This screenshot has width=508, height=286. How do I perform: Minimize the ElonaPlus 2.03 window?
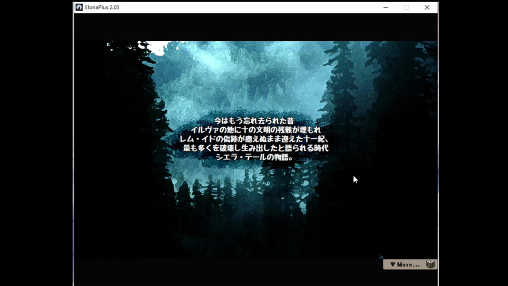(x=386, y=7)
